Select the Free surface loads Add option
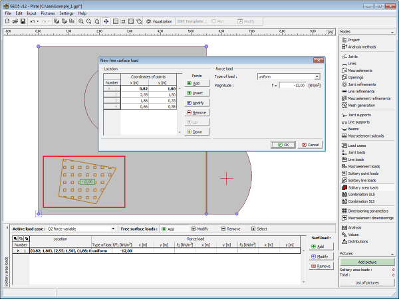This screenshot has width=399, height=299. 168,229
